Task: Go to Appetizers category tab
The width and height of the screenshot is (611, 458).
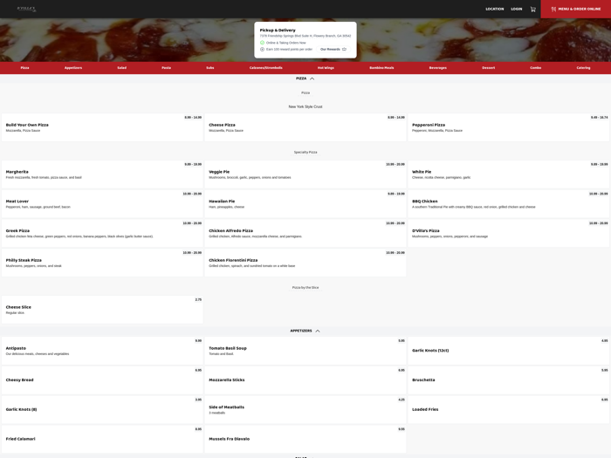Action: [x=73, y=68]
